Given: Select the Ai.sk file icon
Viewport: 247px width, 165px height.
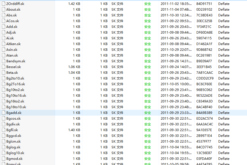Looking at the screenshot, I should [4, 38].
